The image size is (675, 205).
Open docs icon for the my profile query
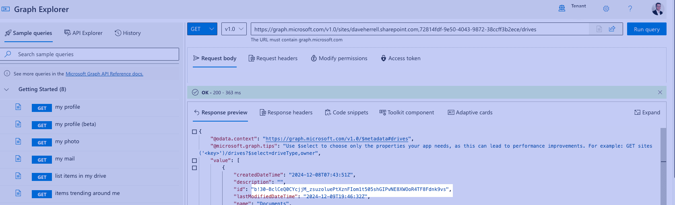coord(18,107)
